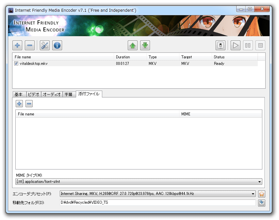This screenshot has height=220, width=279.
Task: Sort the queue by the File name column
Action: (63, 57)
